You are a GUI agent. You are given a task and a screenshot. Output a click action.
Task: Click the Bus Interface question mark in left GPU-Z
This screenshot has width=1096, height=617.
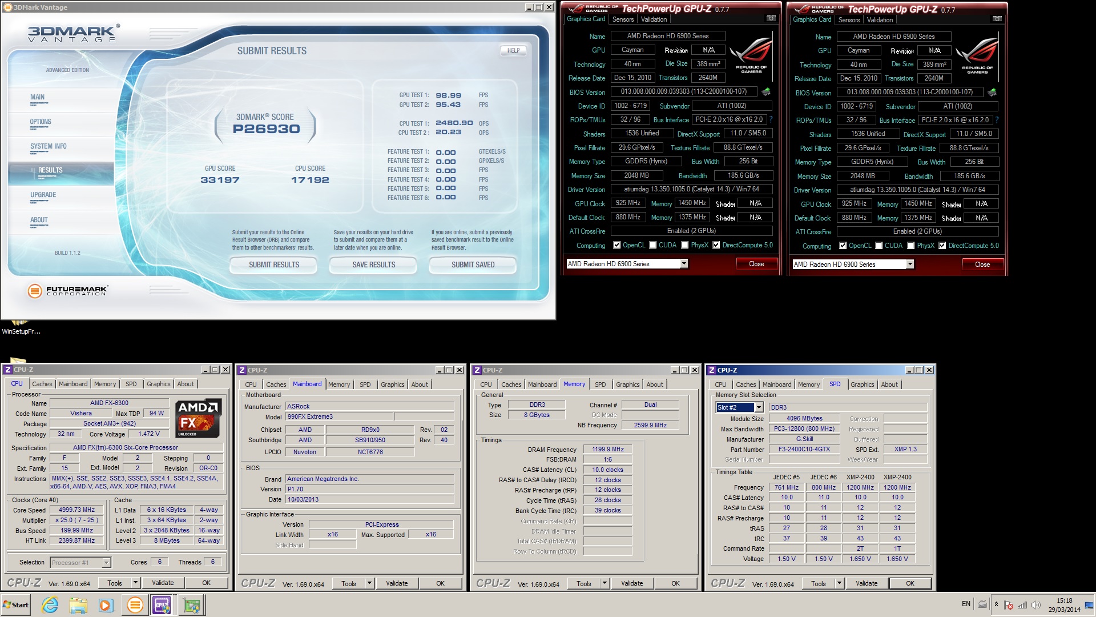pos(771,119)
